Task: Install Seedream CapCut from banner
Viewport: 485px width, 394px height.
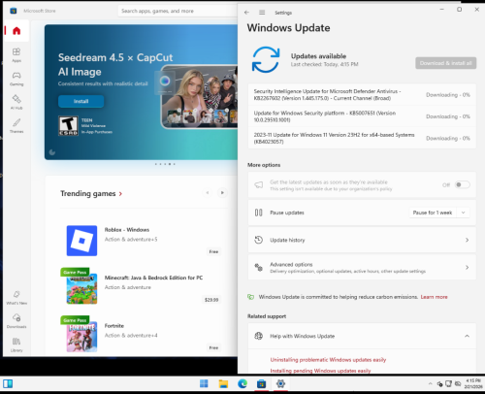Action: point(81,101)
